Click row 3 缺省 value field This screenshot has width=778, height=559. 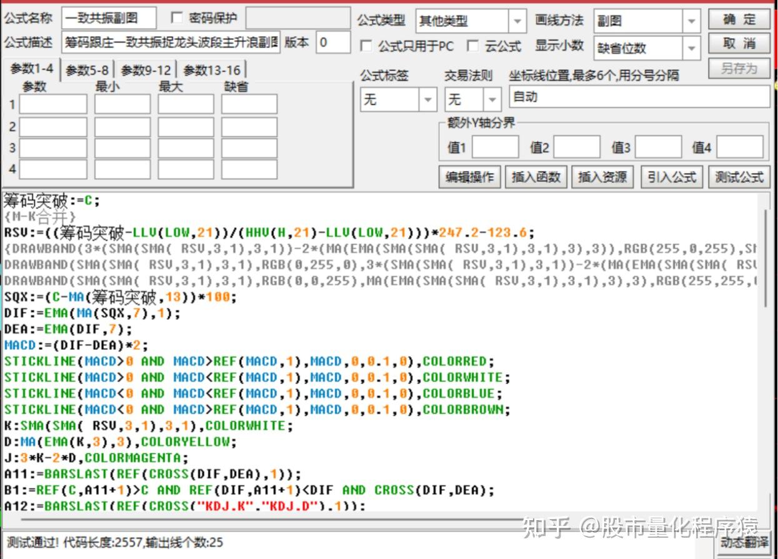[x=249, y=148]
